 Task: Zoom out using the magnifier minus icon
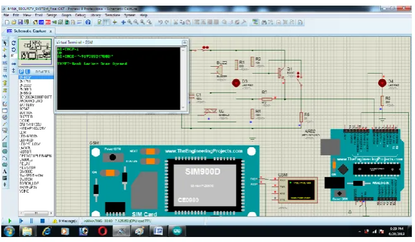pos(136,22)
